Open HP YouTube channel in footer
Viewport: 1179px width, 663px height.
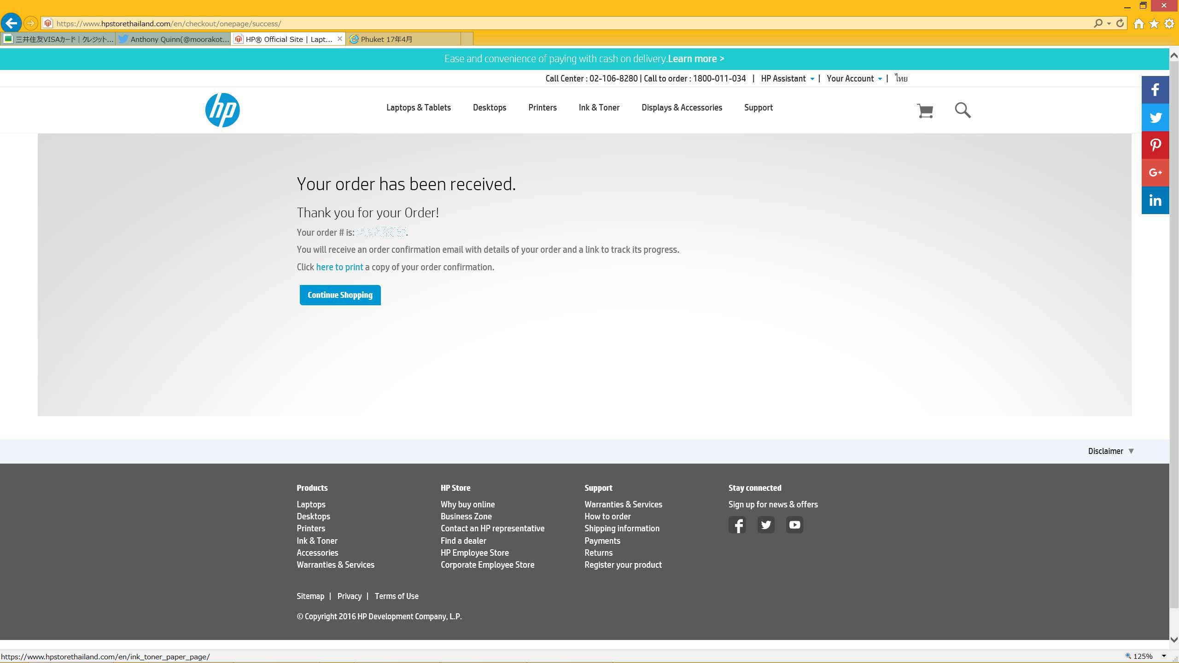(x=794, y=525)
